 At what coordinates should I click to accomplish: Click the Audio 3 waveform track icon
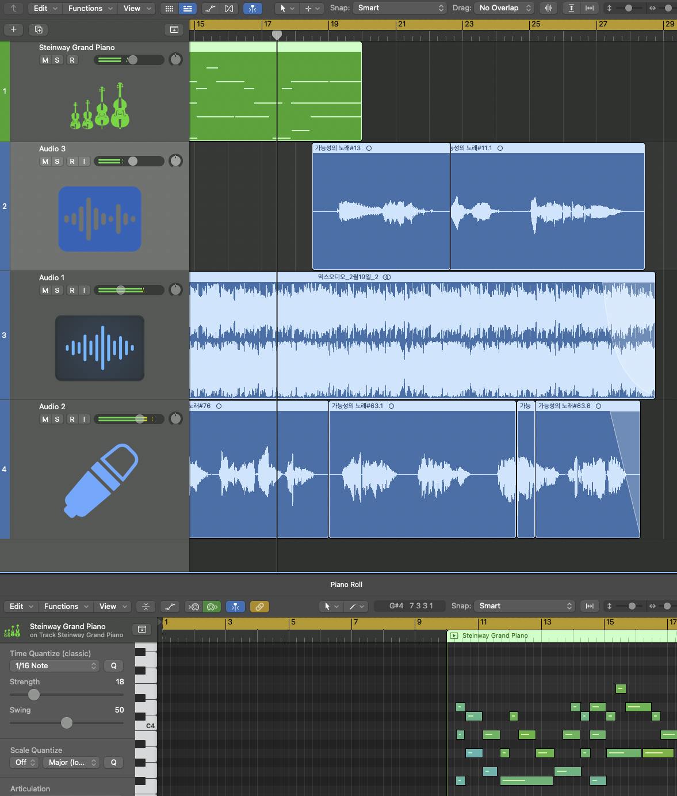pos(100,219)
